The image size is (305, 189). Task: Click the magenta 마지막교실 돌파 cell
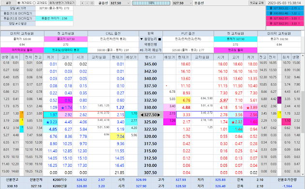pos(22,50)
